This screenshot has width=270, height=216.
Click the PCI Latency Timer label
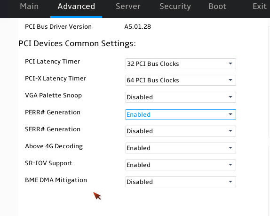[52, 62]
